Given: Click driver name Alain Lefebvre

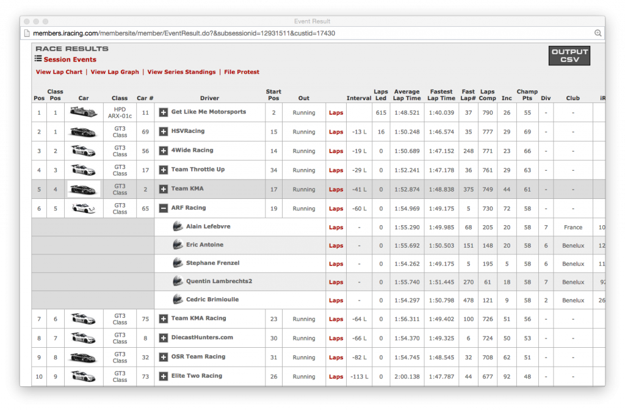Looking at the screenshot, I should [x=208, y=226].
